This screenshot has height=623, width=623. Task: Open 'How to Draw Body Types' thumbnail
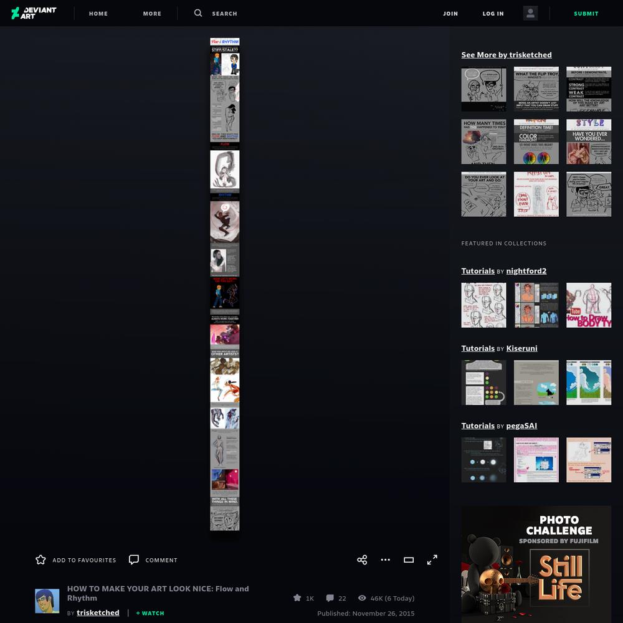coord(589,305)
